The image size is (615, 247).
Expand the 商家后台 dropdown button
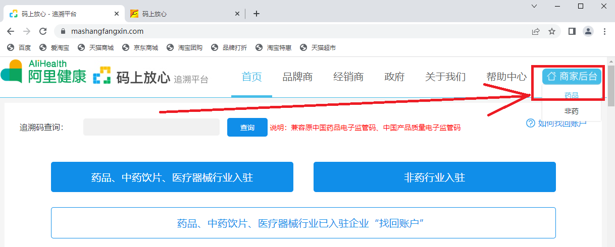point(572,77)
